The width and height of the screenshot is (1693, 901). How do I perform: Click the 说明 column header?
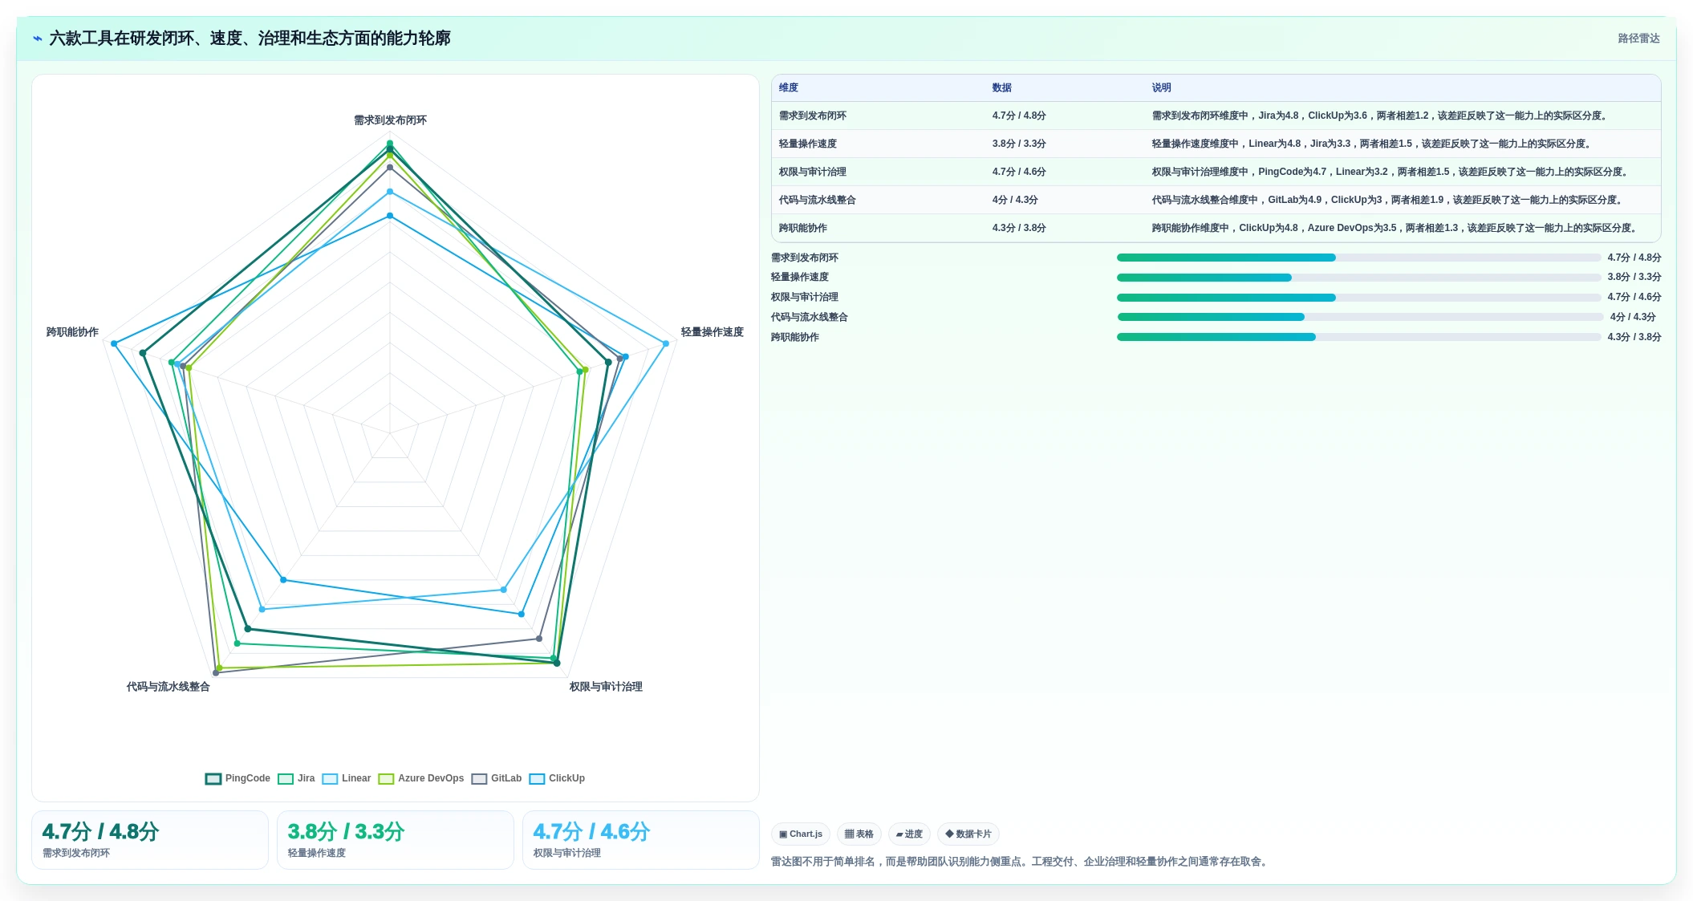[x=1161, y=88]
